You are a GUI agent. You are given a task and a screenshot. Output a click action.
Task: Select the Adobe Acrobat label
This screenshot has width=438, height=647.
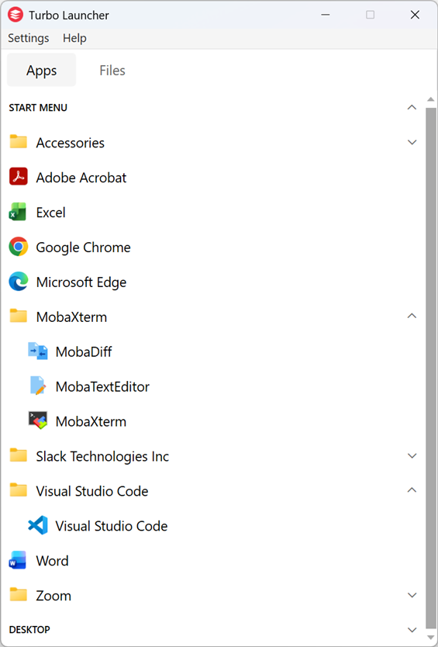click(81, 178)
